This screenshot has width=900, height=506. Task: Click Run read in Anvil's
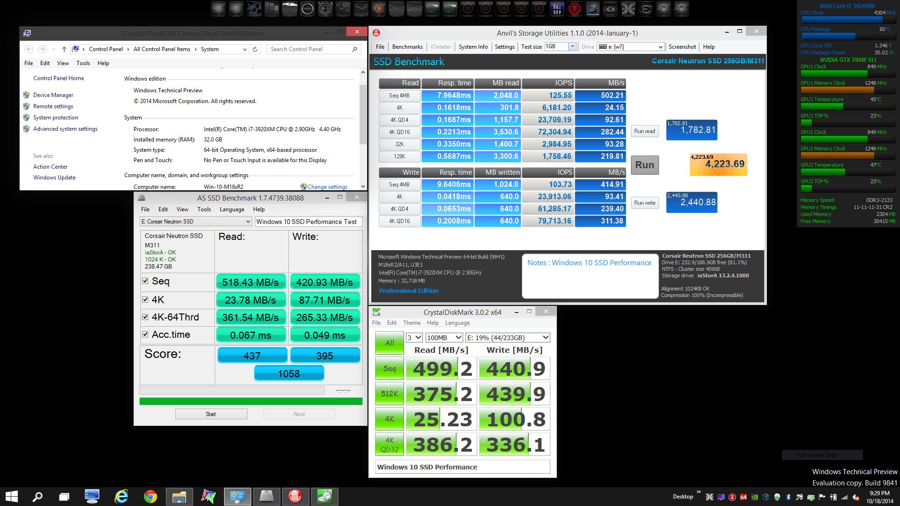pos(645,131)
